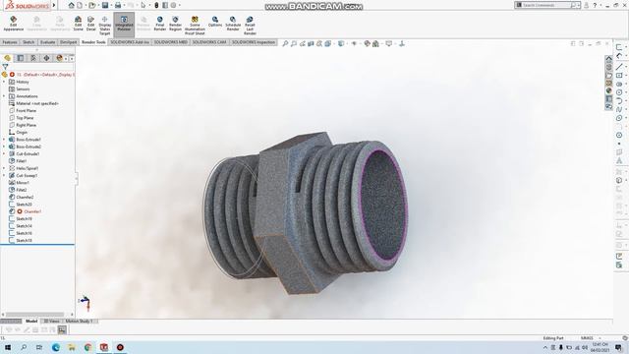Open render Options
The height and width of the screenshot is (354, 629).
(x=215, y=22)
